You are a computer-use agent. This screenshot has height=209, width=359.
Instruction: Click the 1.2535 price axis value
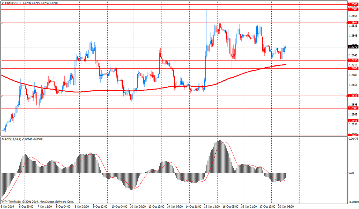pyautogui.click(x=354, y=124)
